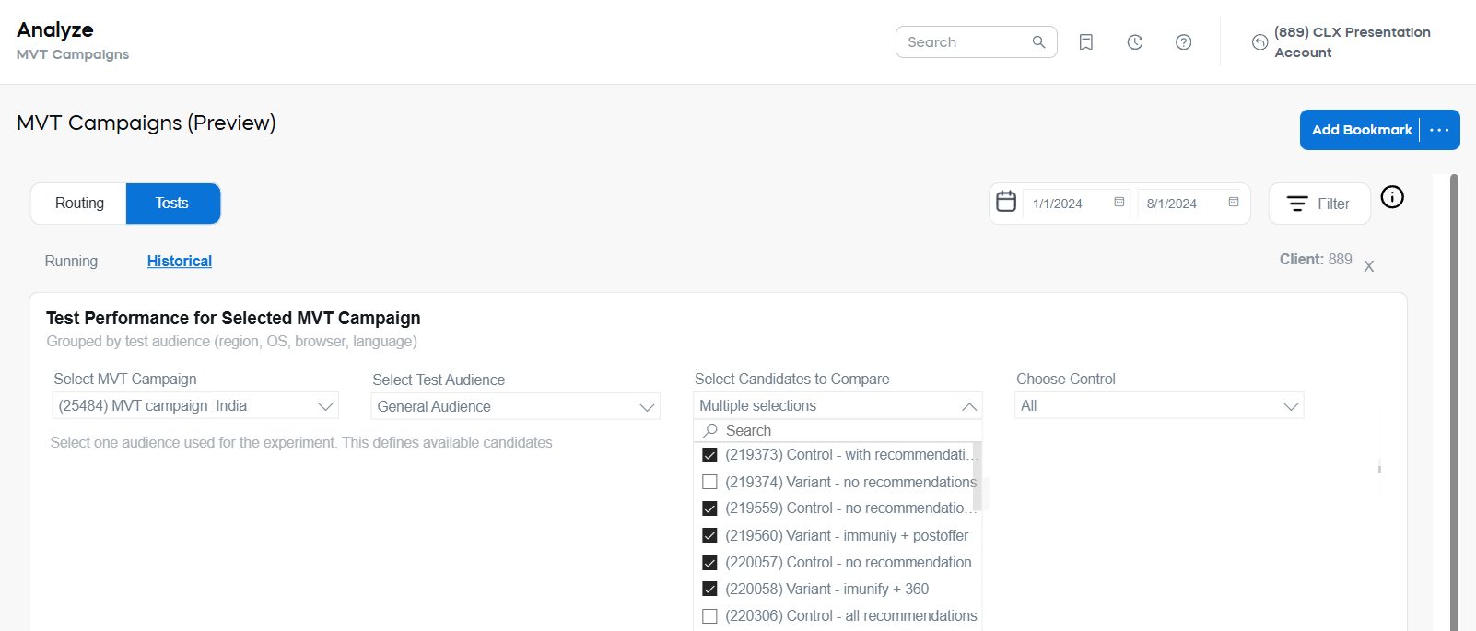
Task: Click the page vertical scrollbar on right
Action: [x=1454, y=402]
